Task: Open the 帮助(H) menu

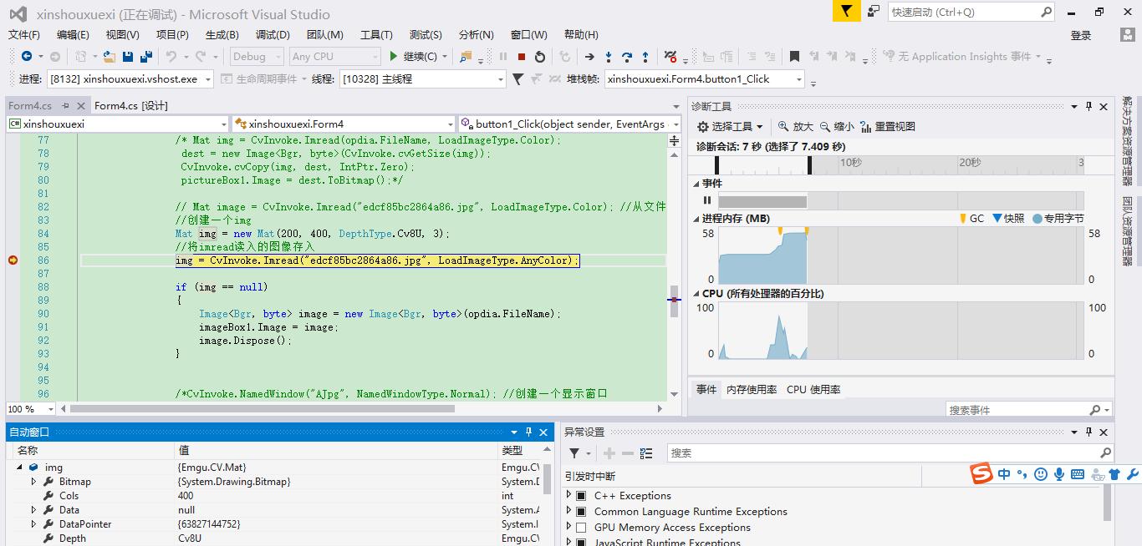Action: pos(581,34)
